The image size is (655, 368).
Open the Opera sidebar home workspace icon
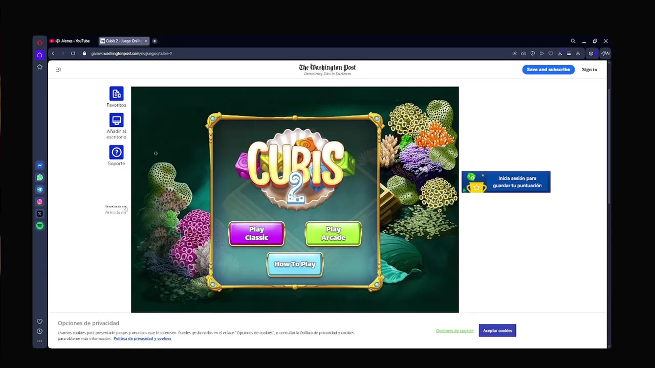[39, 55]
